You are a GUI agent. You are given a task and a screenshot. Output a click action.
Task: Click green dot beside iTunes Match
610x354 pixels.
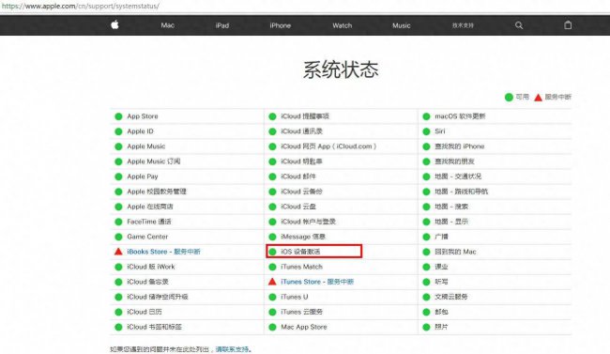272,267
